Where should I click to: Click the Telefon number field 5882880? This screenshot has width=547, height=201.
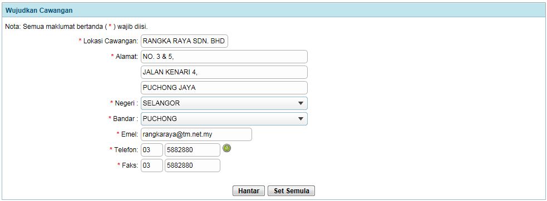tap(193, 150)
